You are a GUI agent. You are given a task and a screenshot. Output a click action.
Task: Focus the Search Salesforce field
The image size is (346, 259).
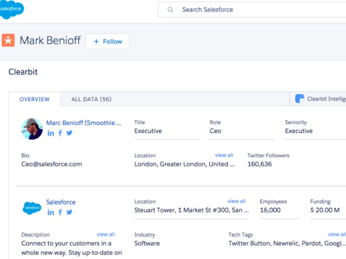[x=252, y=9]
